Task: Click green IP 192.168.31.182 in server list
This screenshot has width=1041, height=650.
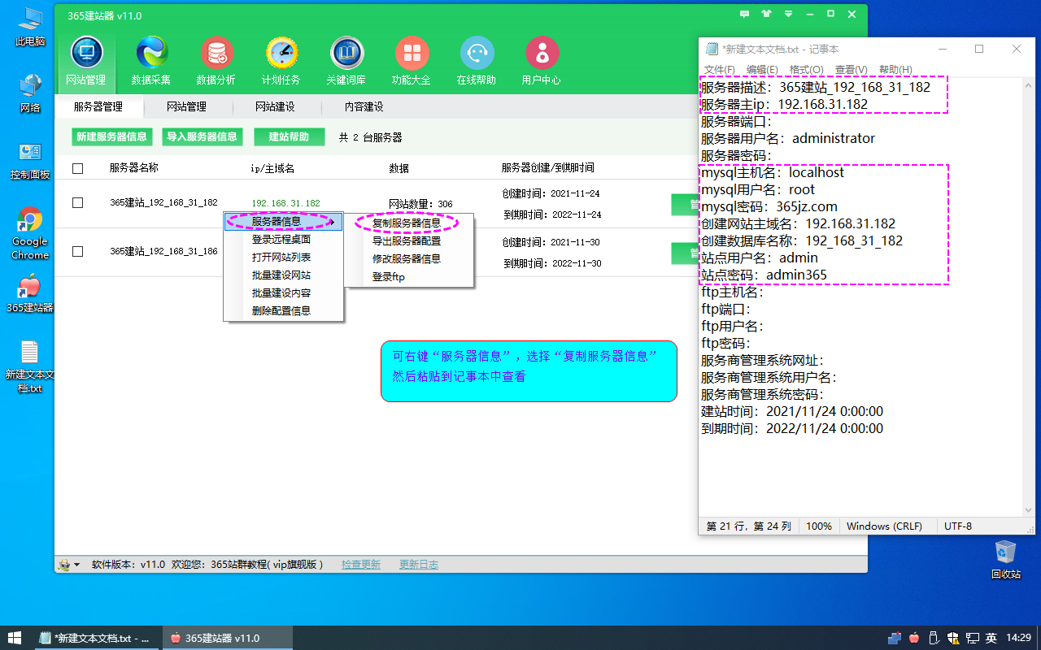Action: [x=285, y=203]
